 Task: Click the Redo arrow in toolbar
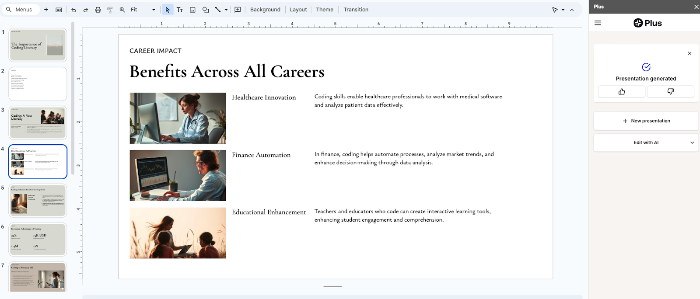(86, 10)
